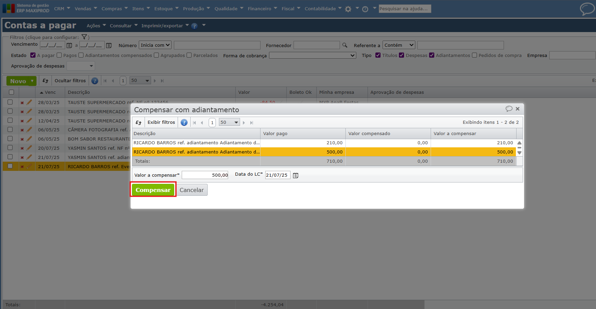Enable the Pedidos de compra checkbox
Viewport: 596px width, 309px height.
(x=474, y=55)
